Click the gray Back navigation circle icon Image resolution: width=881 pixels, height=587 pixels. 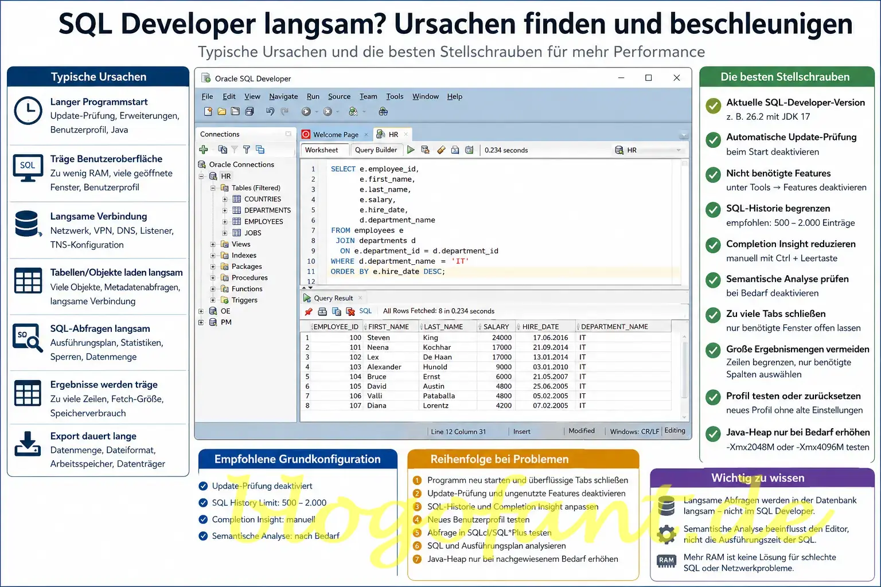tap(306, 112)
